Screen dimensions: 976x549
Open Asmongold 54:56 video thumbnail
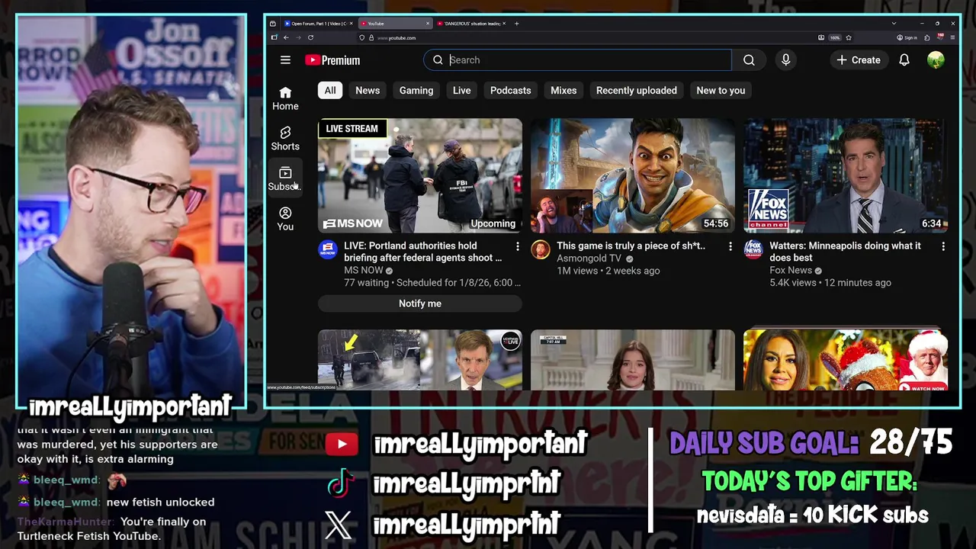pos(633,175)
